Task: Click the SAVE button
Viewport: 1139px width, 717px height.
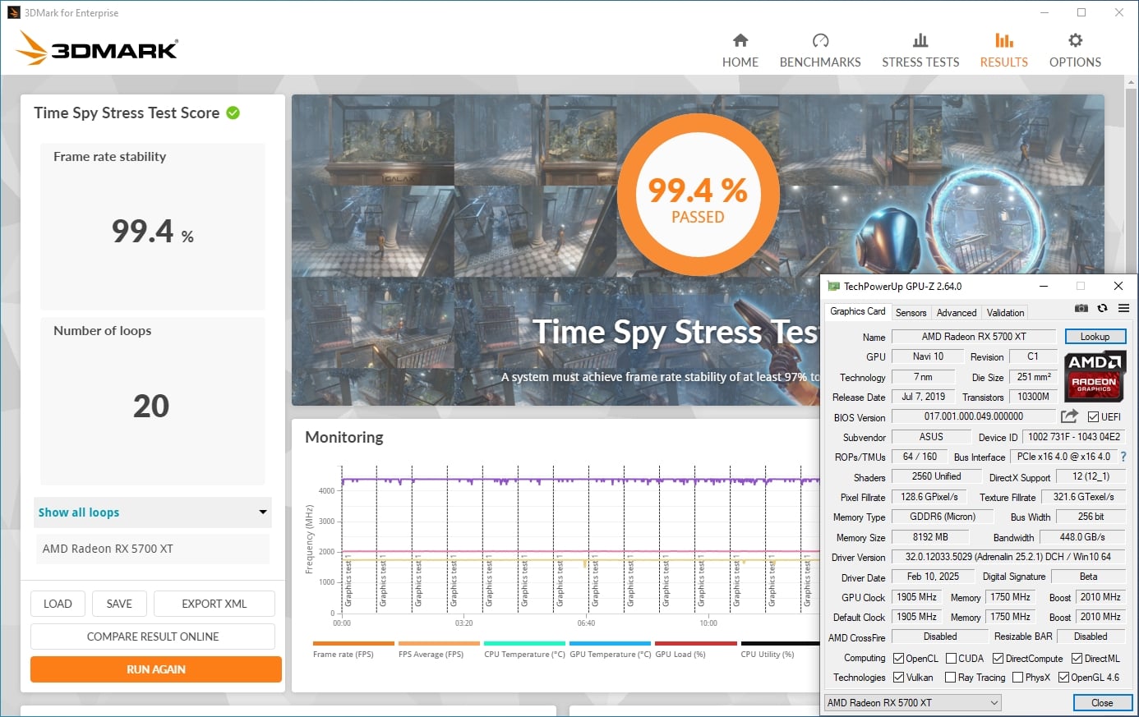Action: click(x=119, y=604)
